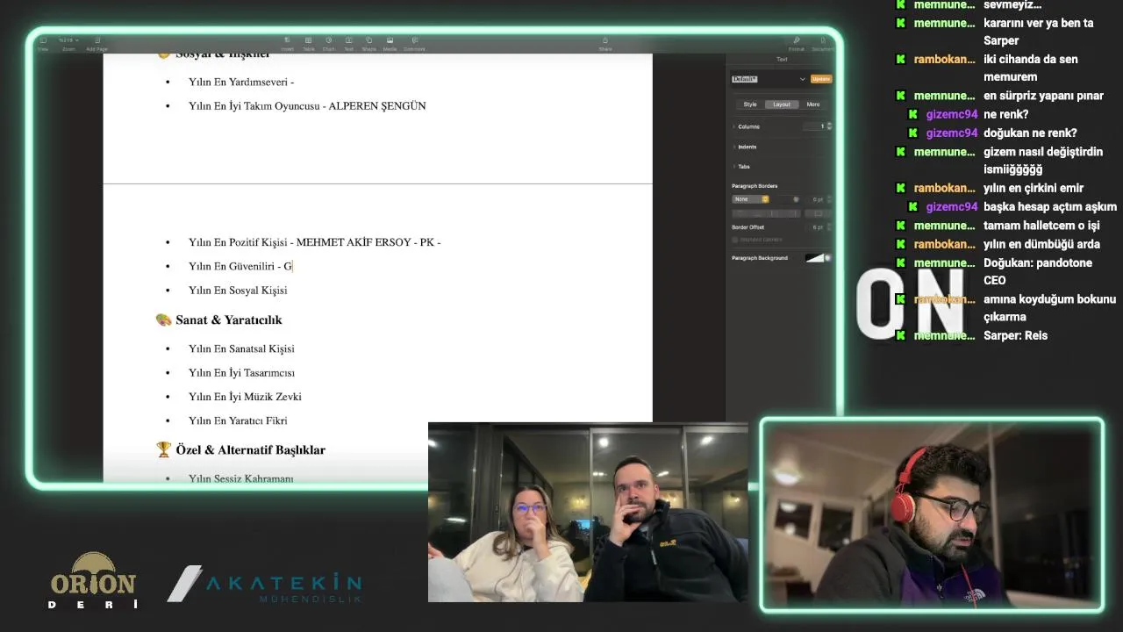Click the 'Yılın Sessiz Kahramanı' line

240,478
